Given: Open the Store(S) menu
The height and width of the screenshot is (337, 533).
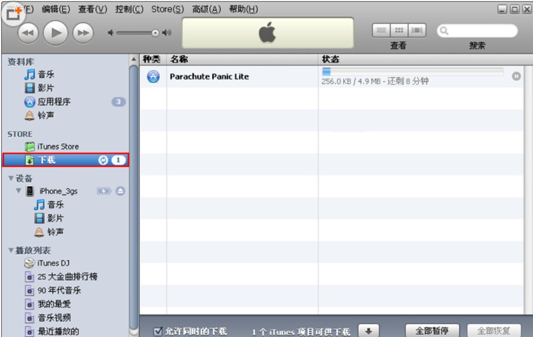Looking at the screenshot, I should [x=168, y=9].
